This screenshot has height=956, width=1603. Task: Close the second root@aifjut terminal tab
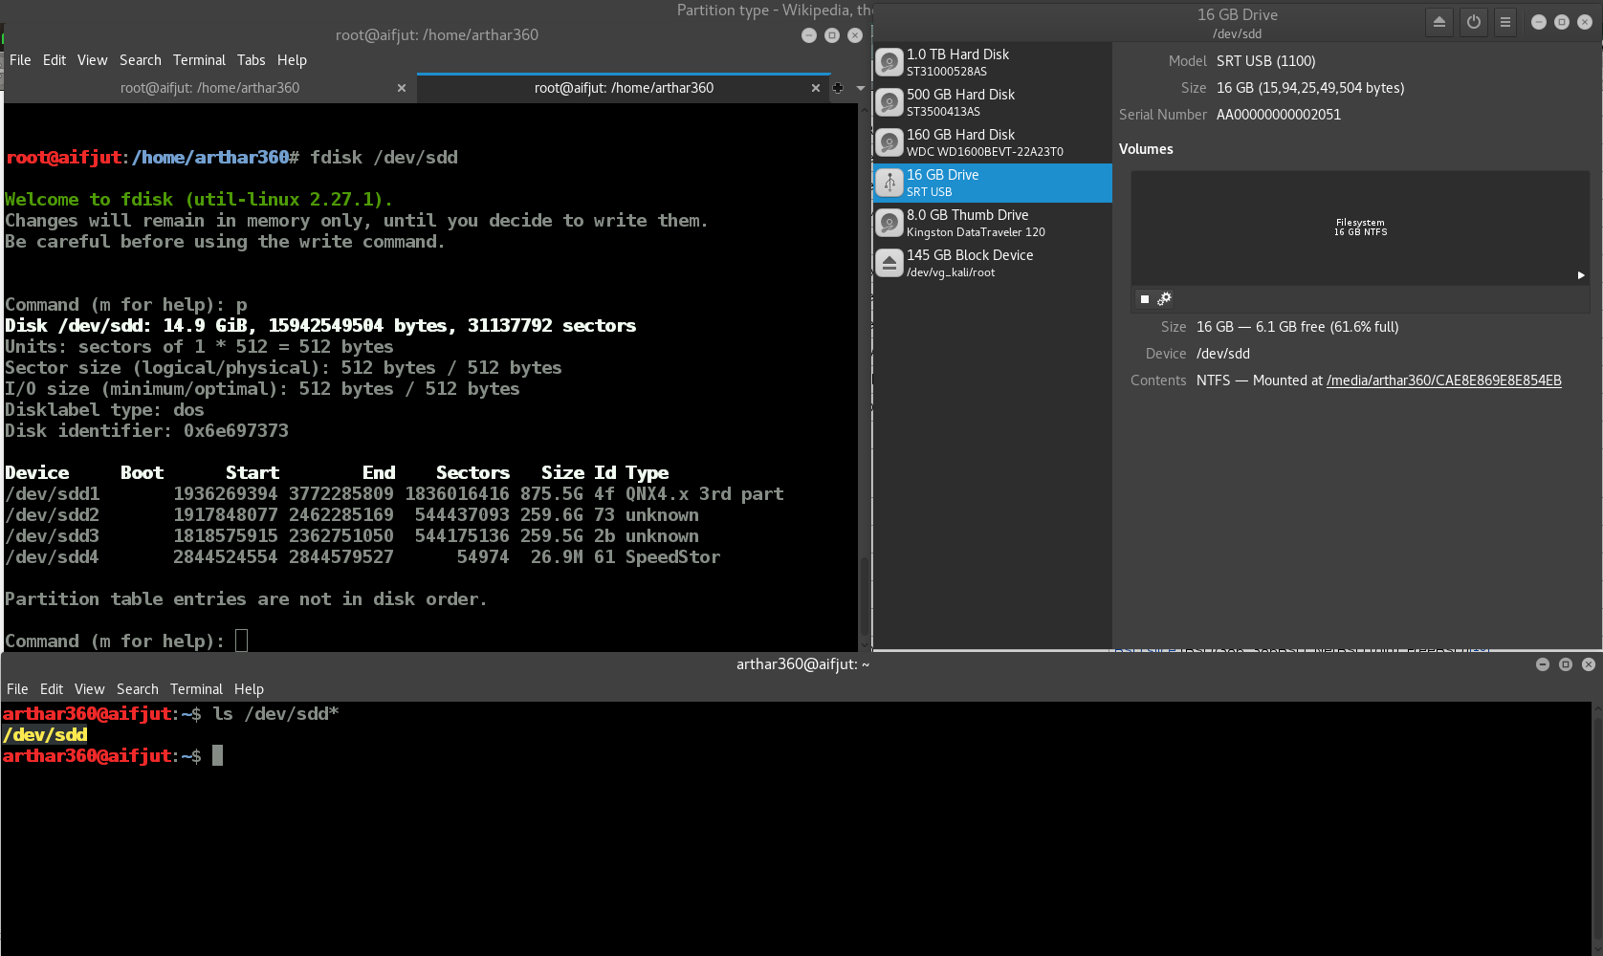pyautogui.click(x=816, y=88)
